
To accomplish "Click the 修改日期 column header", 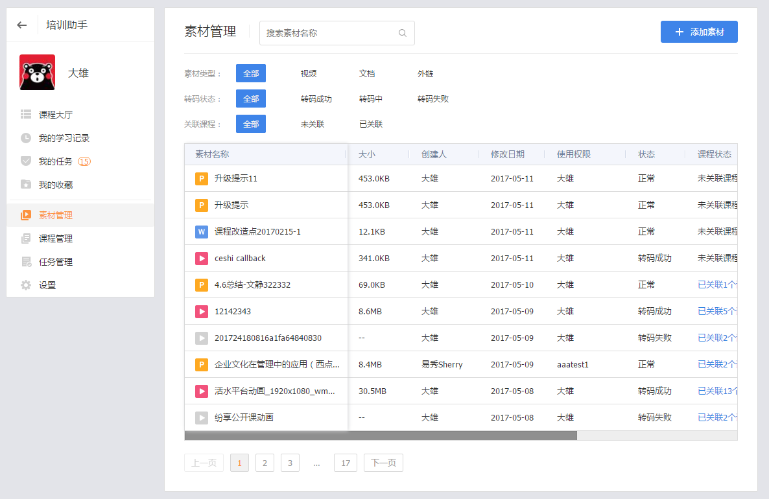I will [508, 154].
